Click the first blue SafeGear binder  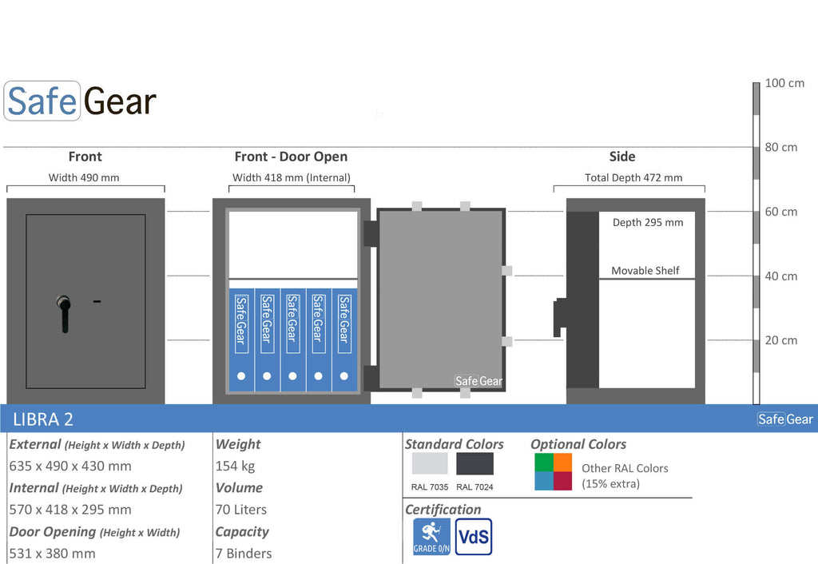[x=241, y=340]
